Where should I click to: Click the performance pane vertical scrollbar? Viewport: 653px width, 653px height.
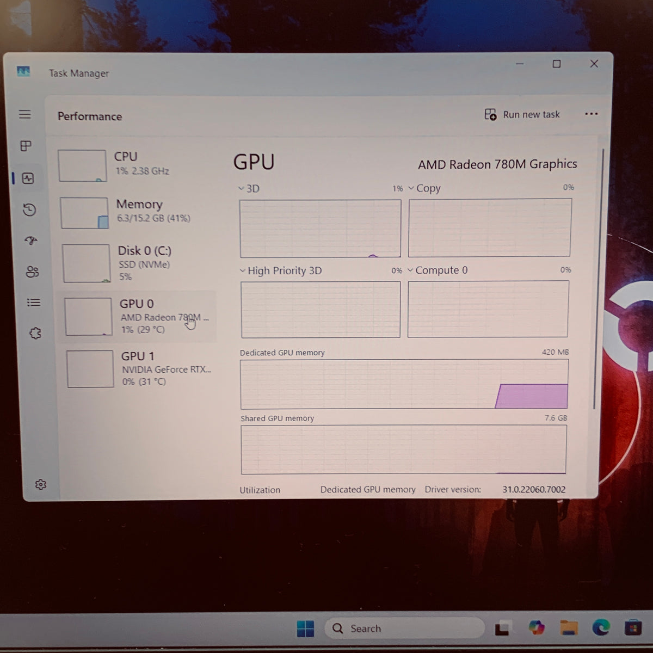tap(599, 278)
